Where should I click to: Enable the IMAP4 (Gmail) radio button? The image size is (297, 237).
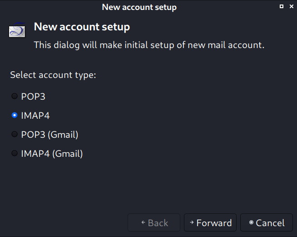point(15,154)
